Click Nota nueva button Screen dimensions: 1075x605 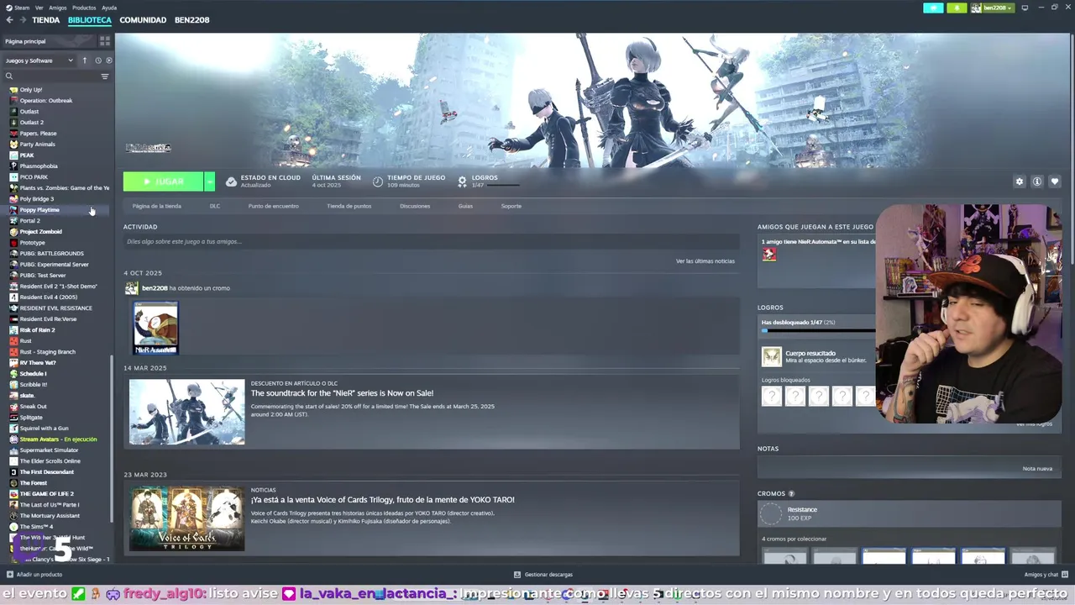coord(1037,469)
